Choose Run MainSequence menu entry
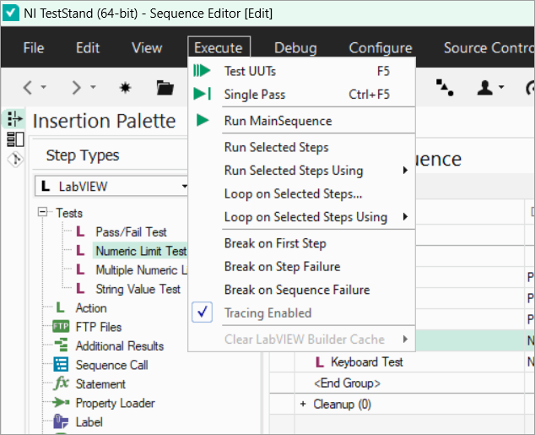Viewport: 535px width, 435px height. tap(301, 121)
